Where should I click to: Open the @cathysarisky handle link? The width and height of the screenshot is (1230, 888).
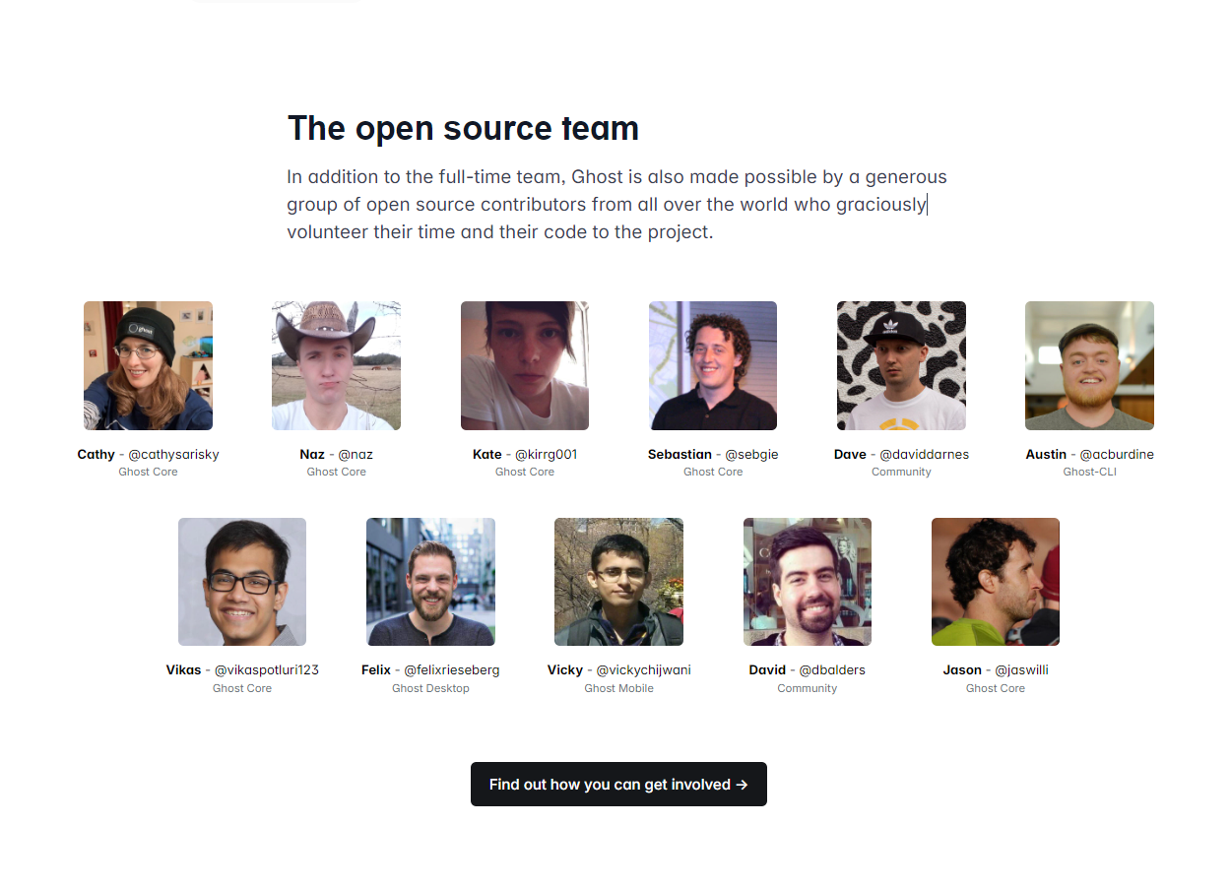(173, 455)
